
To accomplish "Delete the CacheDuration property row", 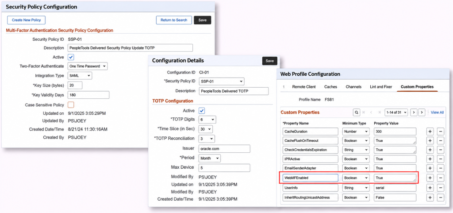I will 440,132.
